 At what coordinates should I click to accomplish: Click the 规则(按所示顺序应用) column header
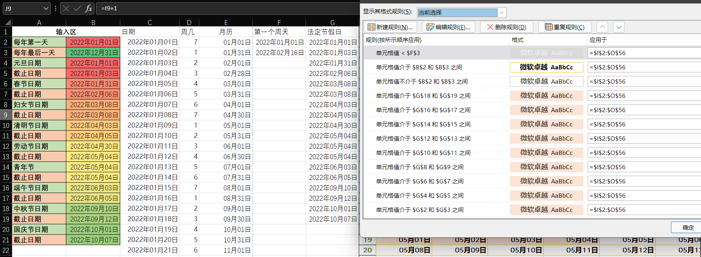[393, 40]
